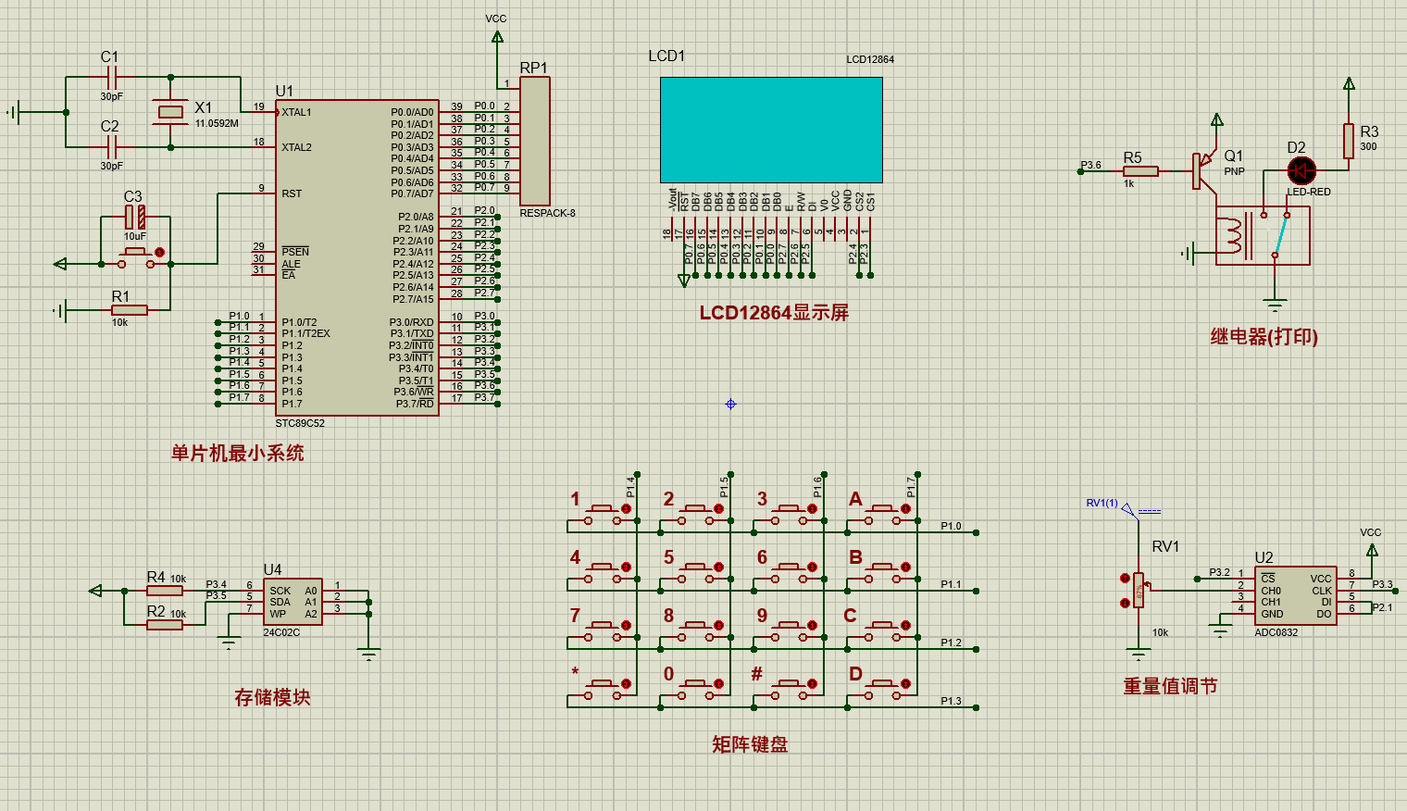This screenshot has width=1407, height=811.
Task: Toggle the relay switch contact
Action: click(x=1281, y=235)
